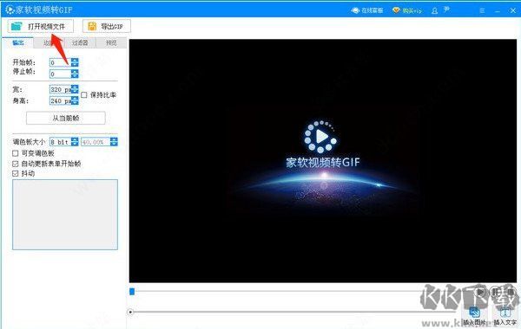Enable Variable Palette (可变调色板) checkbox
521x329 pixels.
pyautogui.click(x=16, y=153)
